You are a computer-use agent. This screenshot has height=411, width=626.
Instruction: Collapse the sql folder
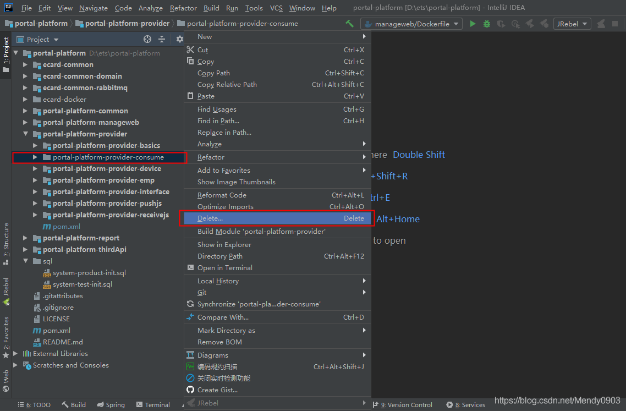point(25,261)
